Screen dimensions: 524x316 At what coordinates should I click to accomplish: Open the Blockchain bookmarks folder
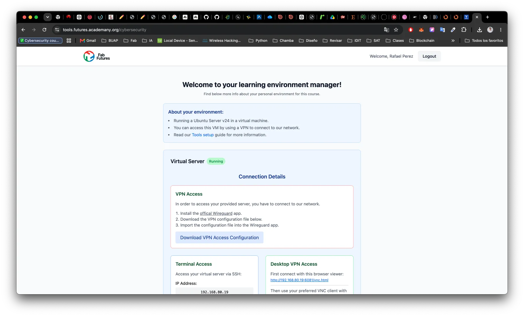422,41
